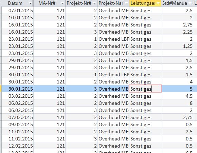Click the hours cell showing 2,75 for 16.01.2015
Viewport: 197px width, 153px height.
[x=177, y=25]
